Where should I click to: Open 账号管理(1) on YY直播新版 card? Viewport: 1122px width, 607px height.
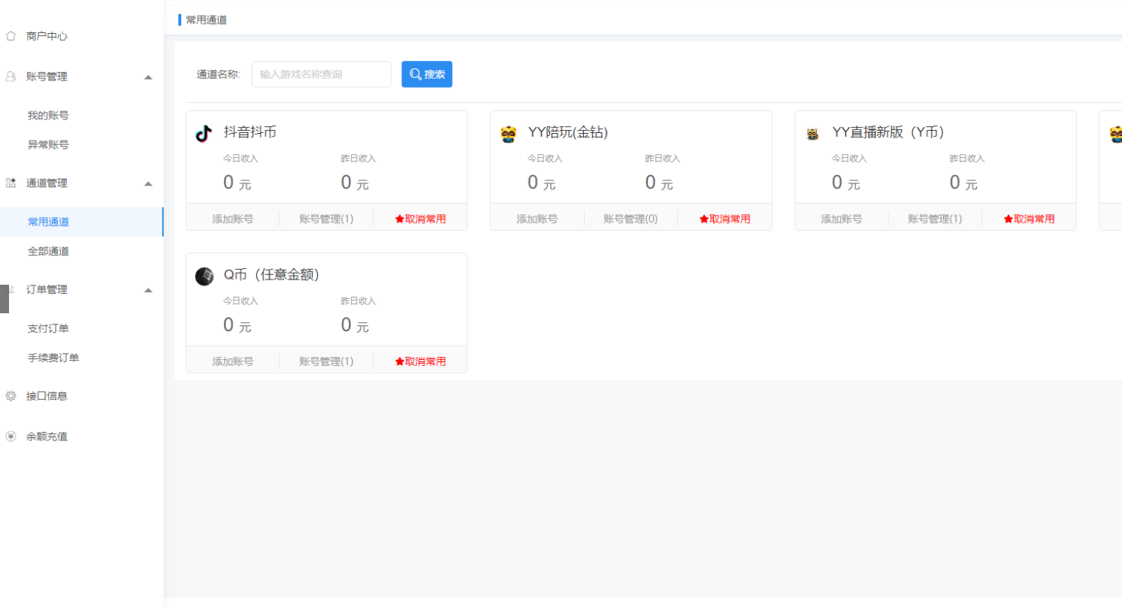(x=935, y=219)
